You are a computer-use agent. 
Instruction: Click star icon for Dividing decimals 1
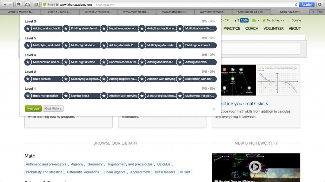[180, 45]
